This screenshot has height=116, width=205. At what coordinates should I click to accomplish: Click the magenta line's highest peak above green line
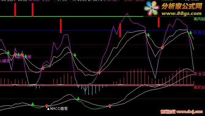click(127, 13)
